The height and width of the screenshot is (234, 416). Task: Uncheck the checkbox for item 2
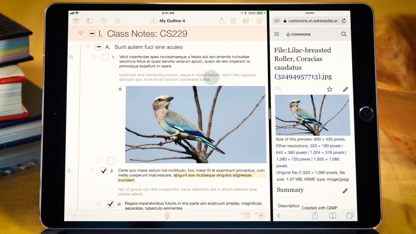[104, 171]
